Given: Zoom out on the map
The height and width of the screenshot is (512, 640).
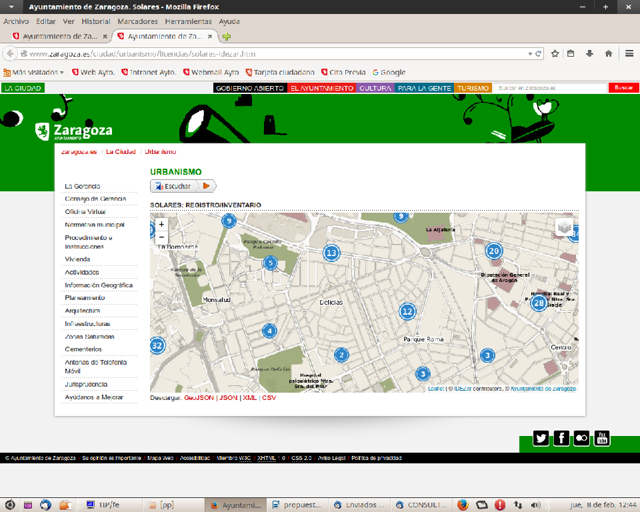Looking at the screenshot, I should [161, 237].
